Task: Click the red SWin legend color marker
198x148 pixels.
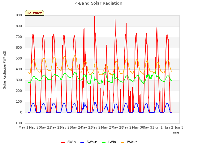Action: pyautogui.click(x=63, y=142)
